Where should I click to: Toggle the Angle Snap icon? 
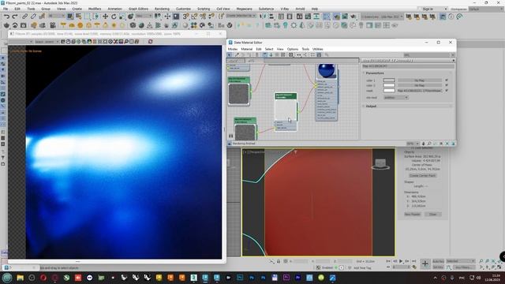coord(194,17)
